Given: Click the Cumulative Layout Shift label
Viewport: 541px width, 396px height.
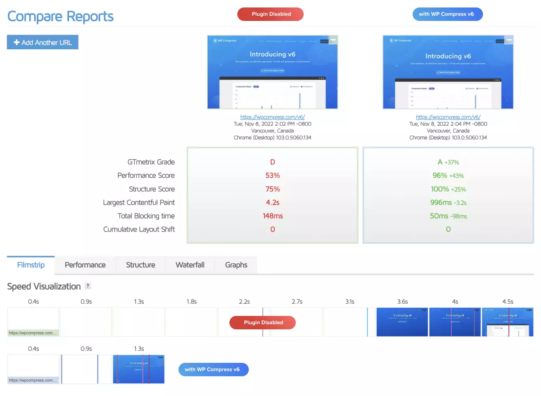Looking at the screenshot, I should (139, 230).
